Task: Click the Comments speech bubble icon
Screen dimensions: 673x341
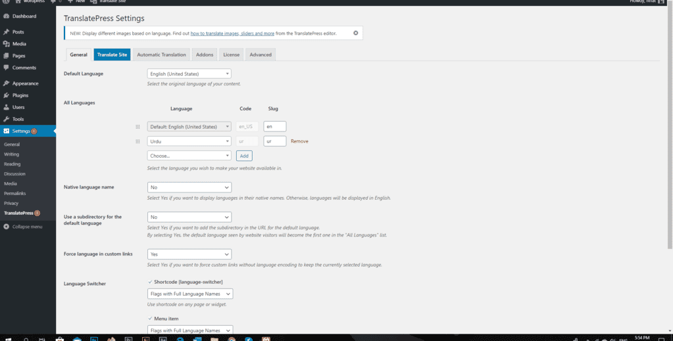Action: click(x=6, y=67)
